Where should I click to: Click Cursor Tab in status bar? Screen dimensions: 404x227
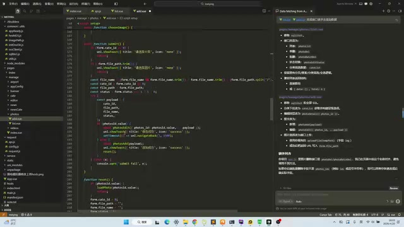[326, 214]
